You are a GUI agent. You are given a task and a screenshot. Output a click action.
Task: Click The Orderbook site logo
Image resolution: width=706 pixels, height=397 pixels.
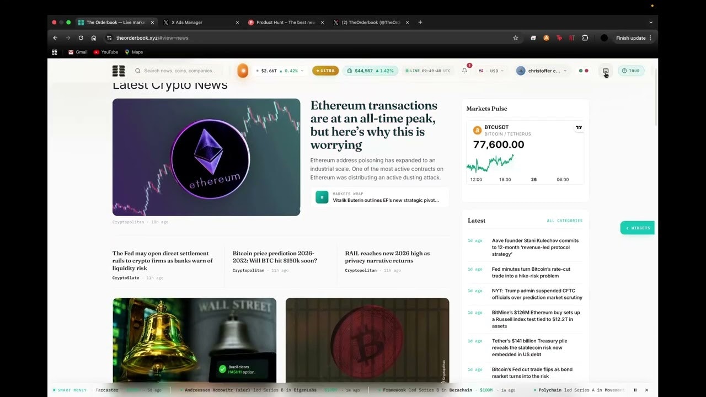(x=119, y=71)
